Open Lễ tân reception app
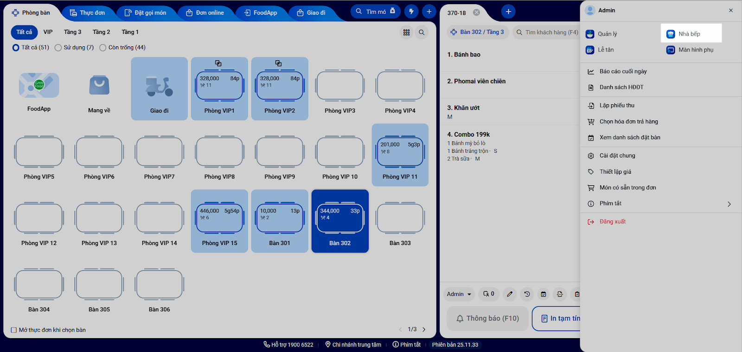Viewport: 742px width, 352px height. 600,50
